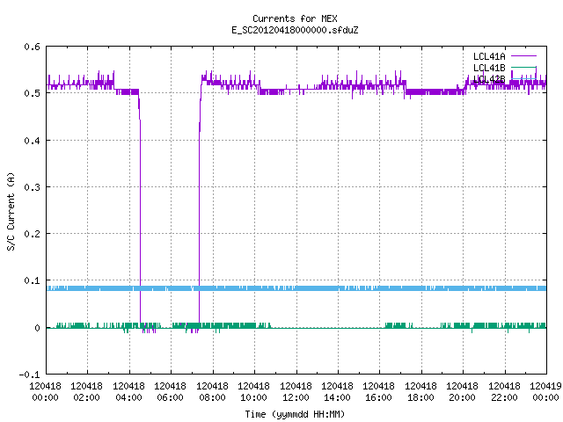Click the 120418 12:00 x-axis tick label

296,392
